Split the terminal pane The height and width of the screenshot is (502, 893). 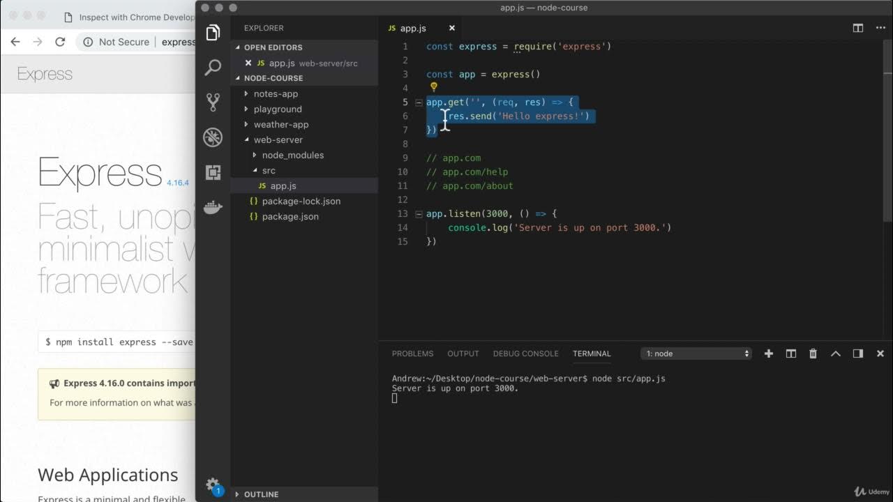tap(791, 353)
